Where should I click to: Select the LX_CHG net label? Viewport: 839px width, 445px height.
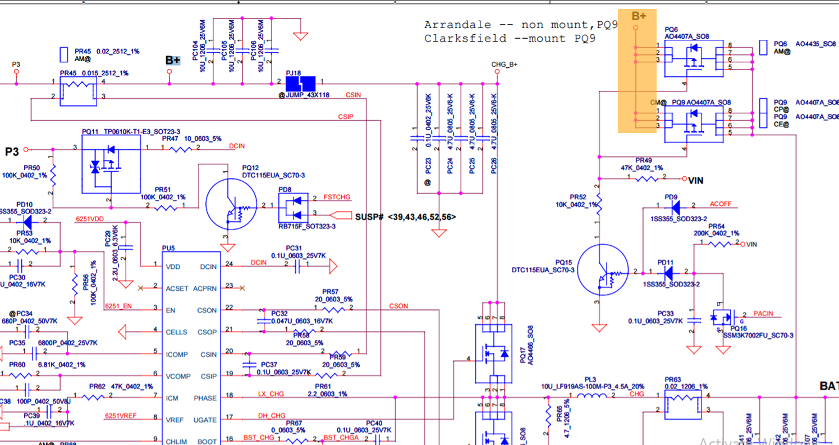(x=272, y=394)
